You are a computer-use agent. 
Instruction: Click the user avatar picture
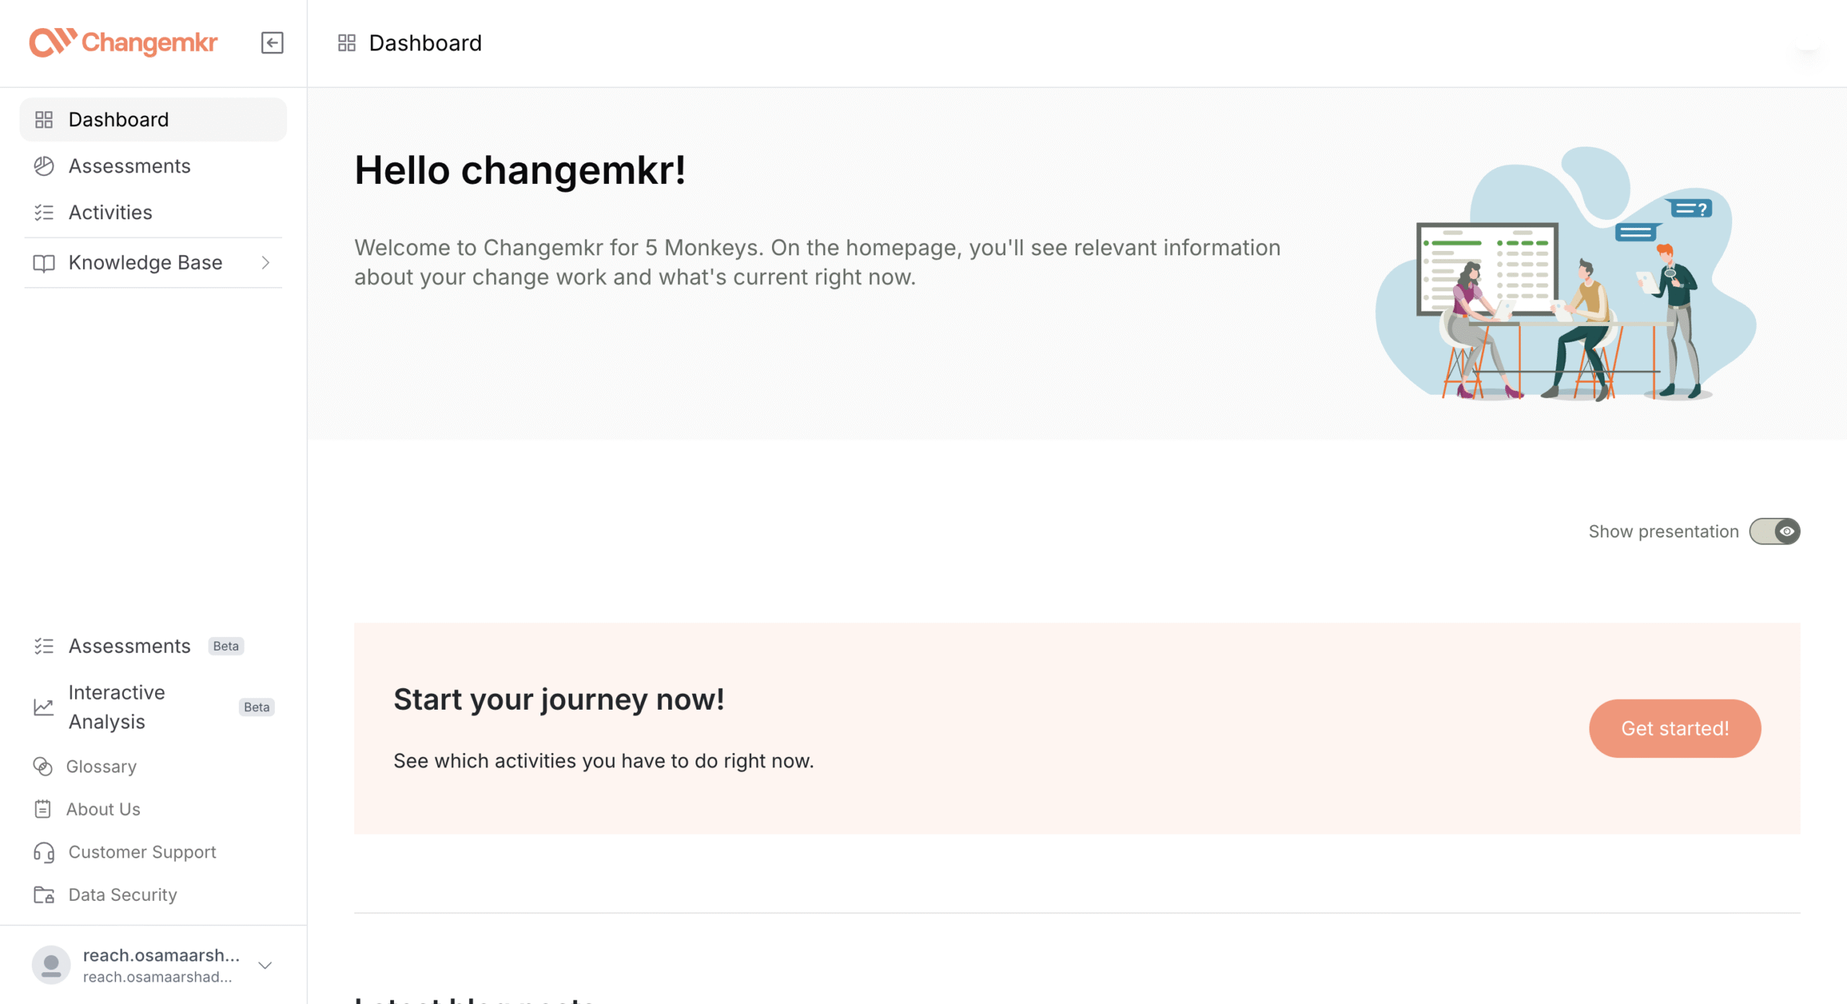point(51,965)
